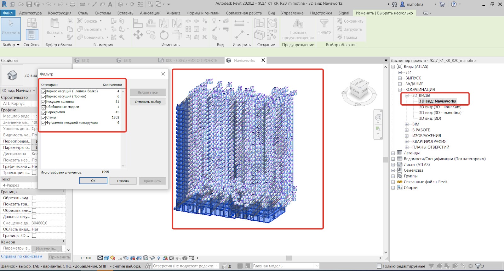Open a project with the folder icon

21,4
